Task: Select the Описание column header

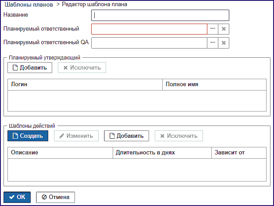Action: pyautogui.click(x=60, y=153)
